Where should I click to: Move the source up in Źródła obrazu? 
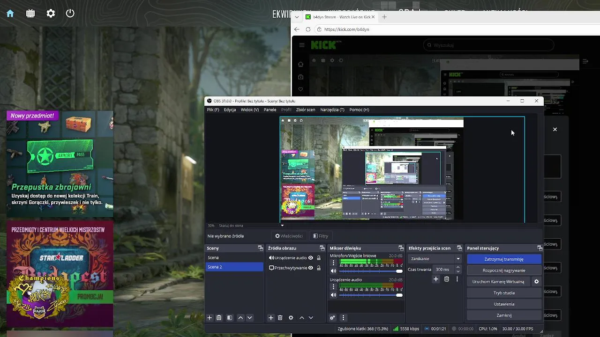coord(302,318)
